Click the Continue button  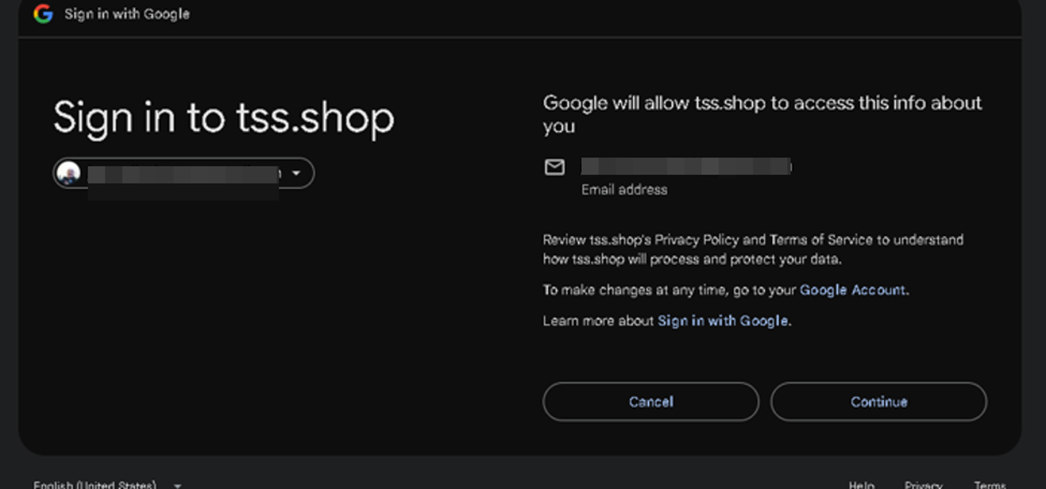[878, 401]
